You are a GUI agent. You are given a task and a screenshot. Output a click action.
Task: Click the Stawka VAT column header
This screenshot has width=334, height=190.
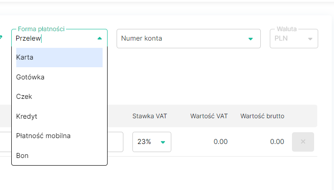pyautogui.click(x=150, y=116)
